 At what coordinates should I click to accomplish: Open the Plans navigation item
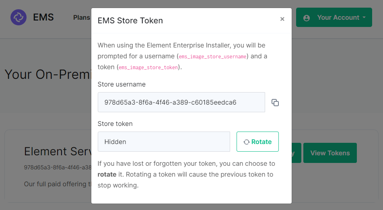pos(82,18)
